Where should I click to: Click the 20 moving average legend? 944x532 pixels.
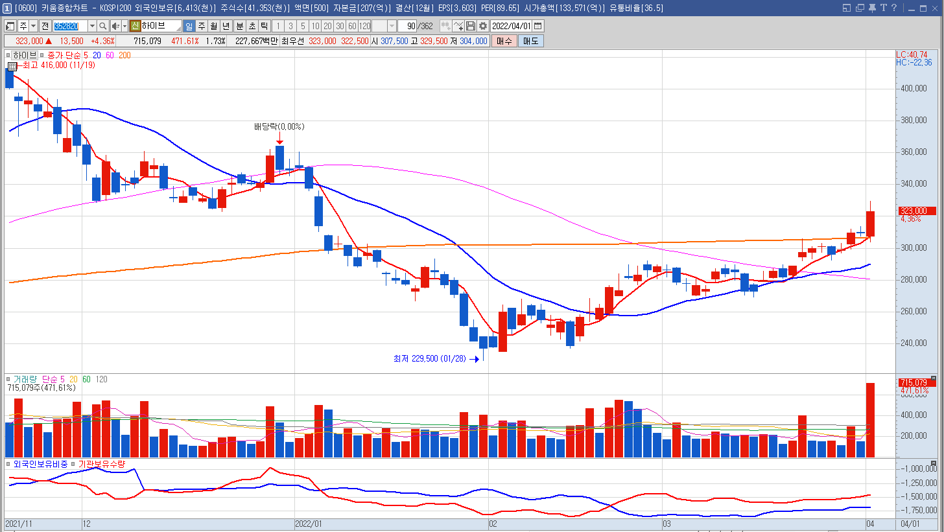click(97, 55)
